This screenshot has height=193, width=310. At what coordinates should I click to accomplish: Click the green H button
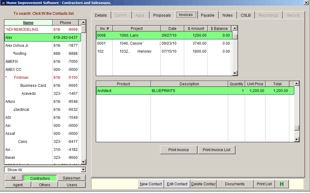tap(282, 184)
